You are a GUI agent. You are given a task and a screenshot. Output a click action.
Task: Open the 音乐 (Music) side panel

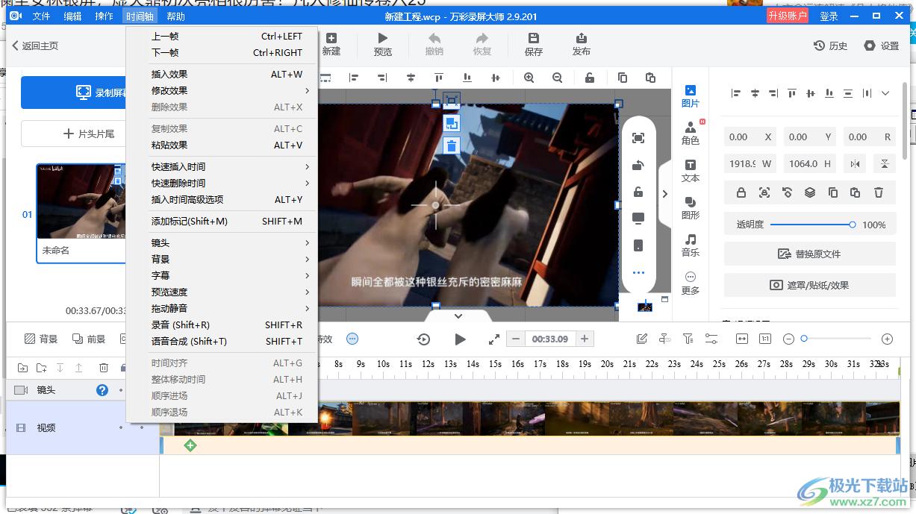691,245
